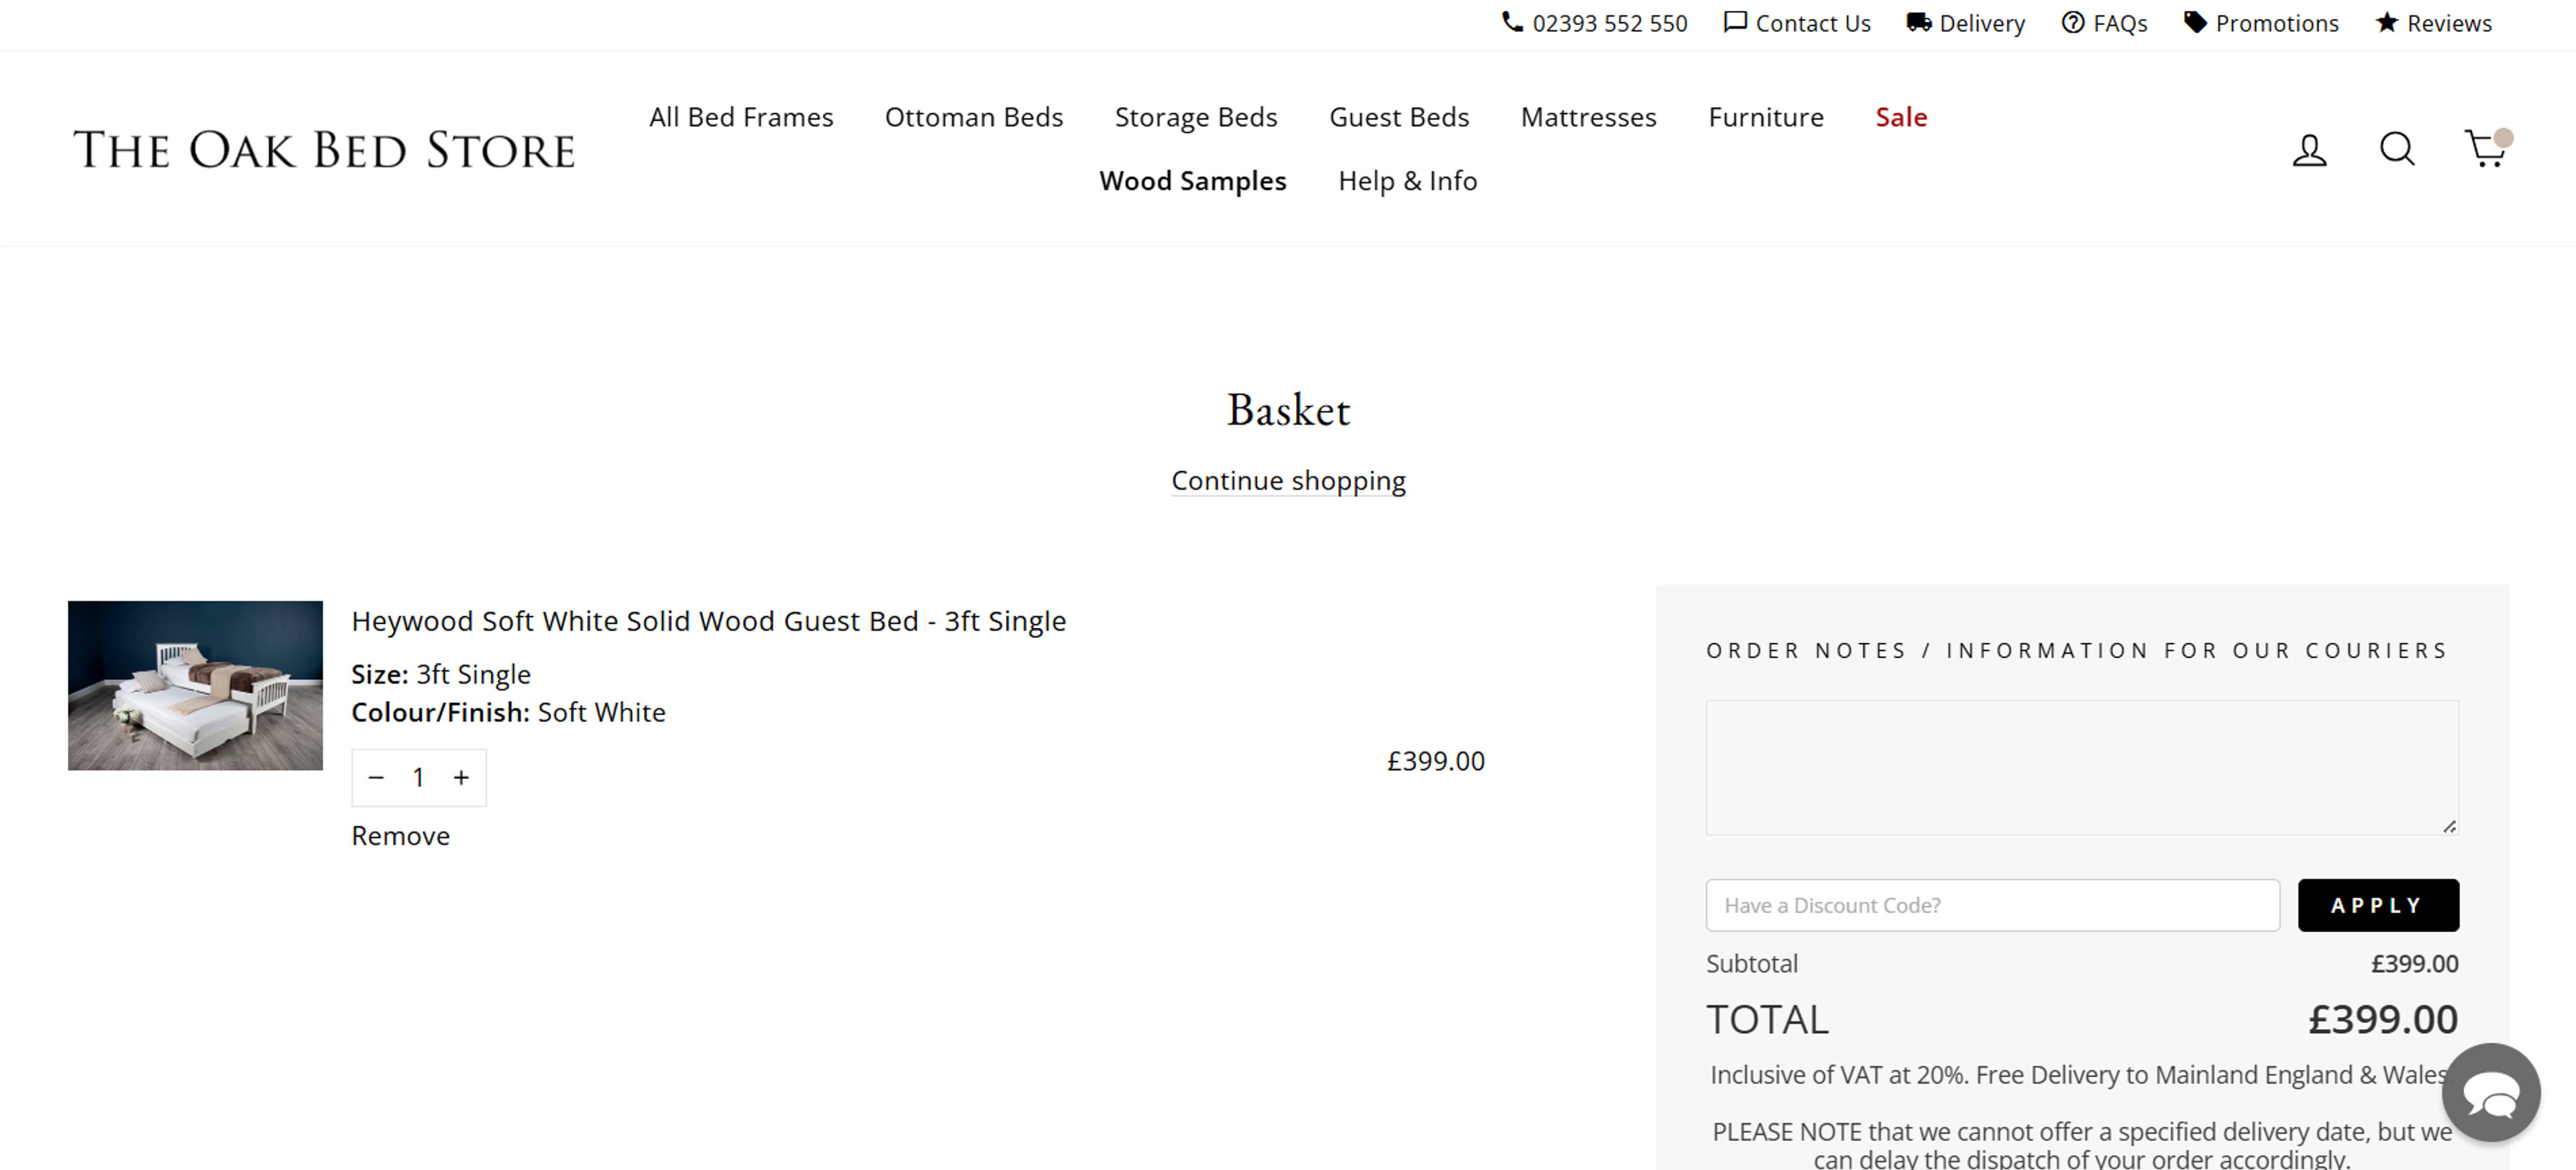Click the discount code input field
This screenshot has height=1170, width=2576.
[x=1992, y=905]
